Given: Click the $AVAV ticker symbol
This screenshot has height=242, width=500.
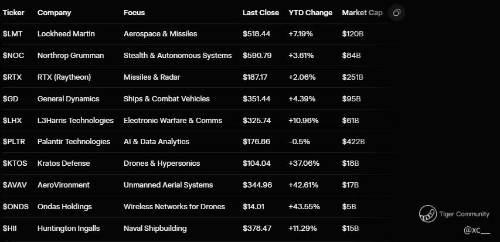Looking at the screenshot, I should 15,185.
